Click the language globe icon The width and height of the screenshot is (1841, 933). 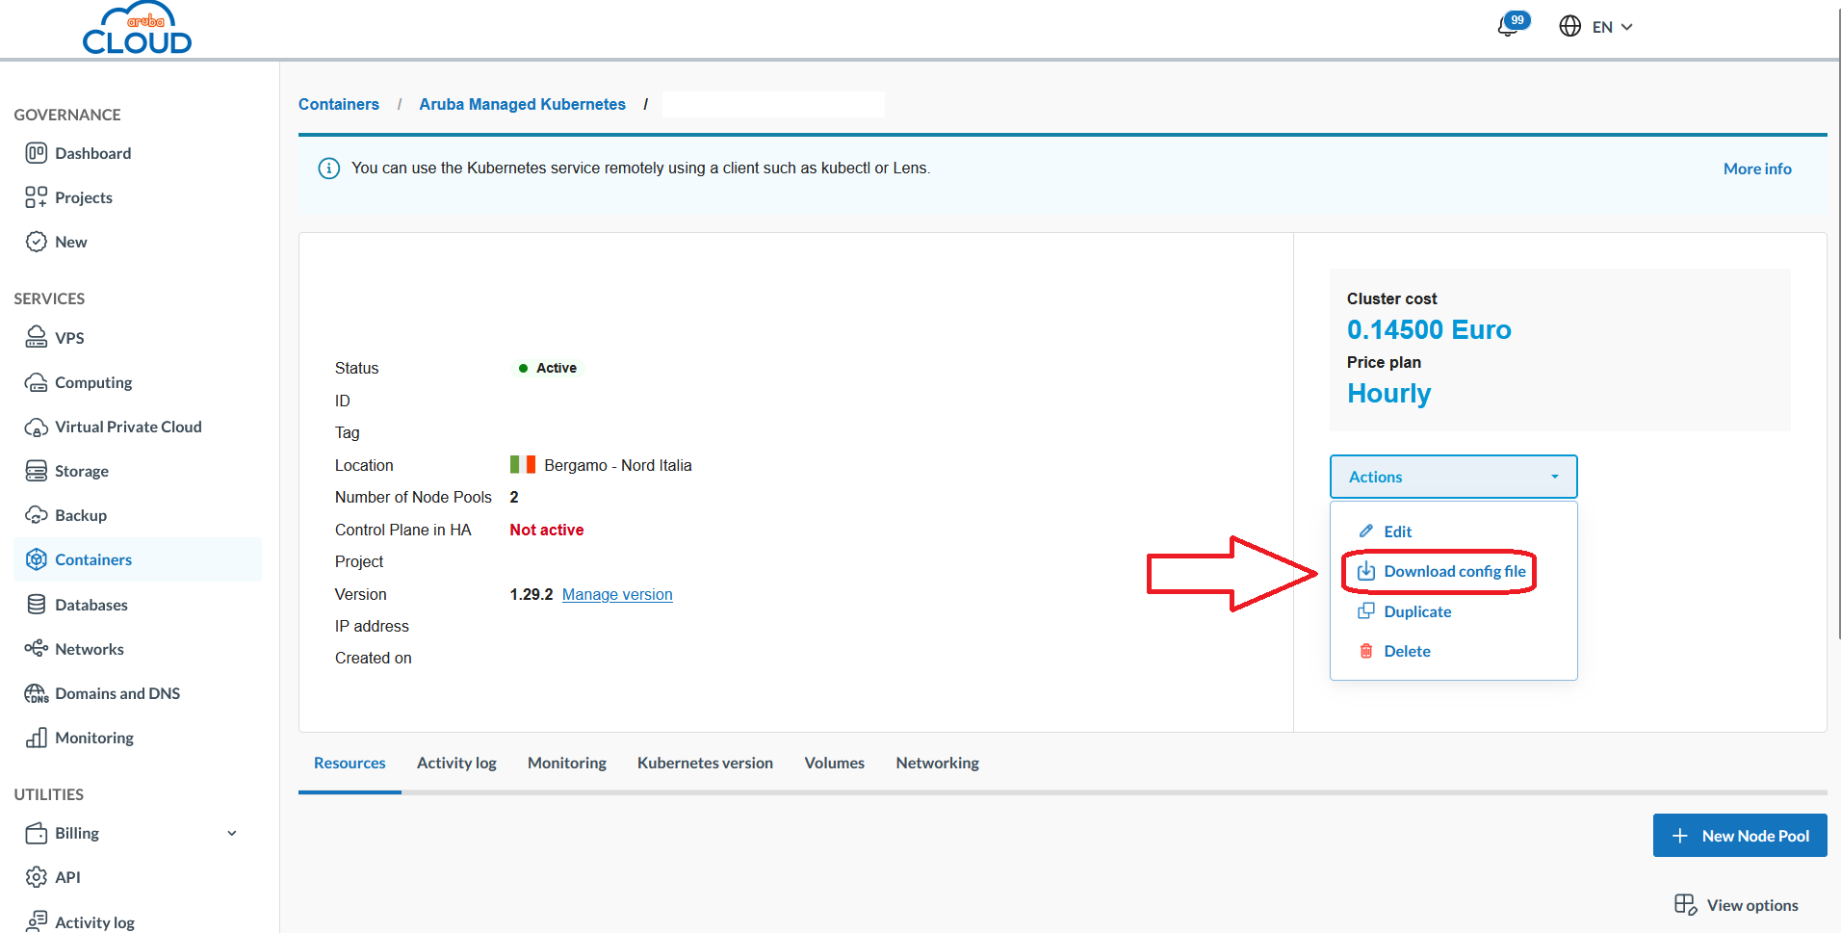(x=1569, y=26)
